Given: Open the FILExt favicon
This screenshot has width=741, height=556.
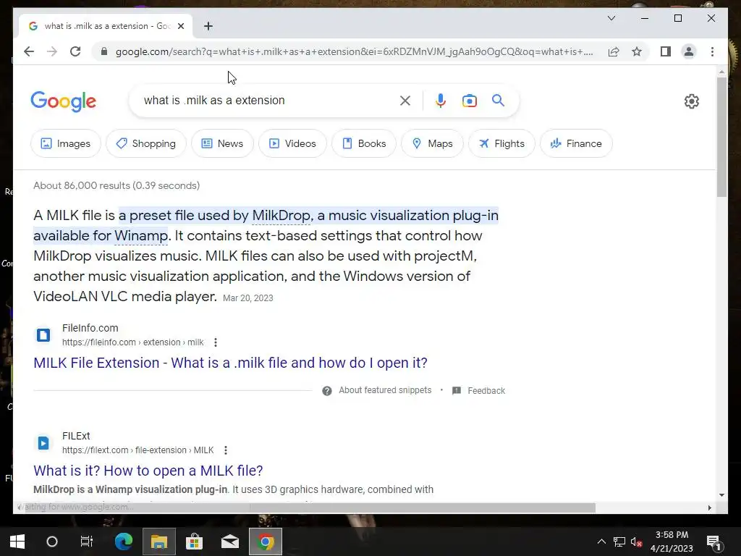Looking at the screenshot, I should (43, 442).
